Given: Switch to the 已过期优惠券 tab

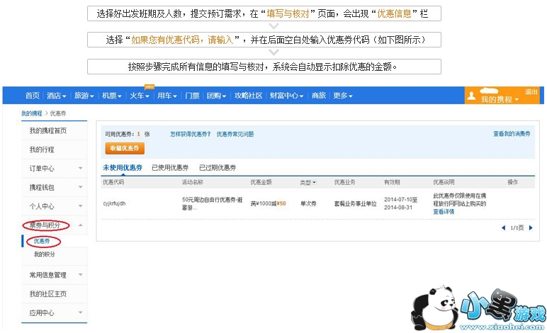Looking at the screenshot, I should pos(218,167).
